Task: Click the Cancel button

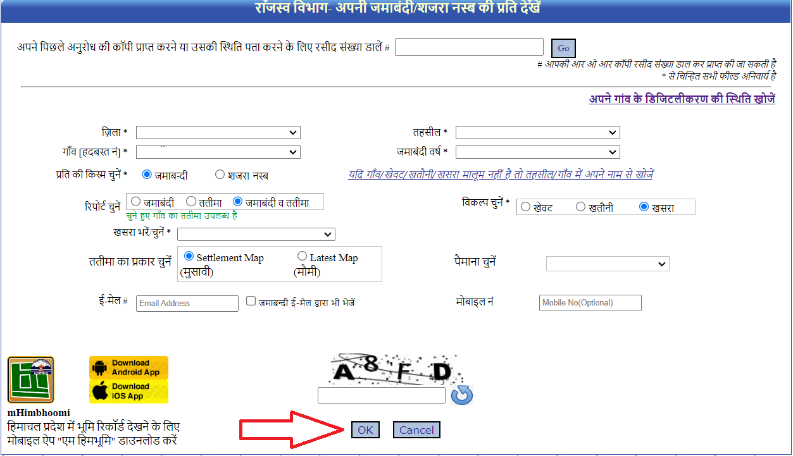Action: 416,430
